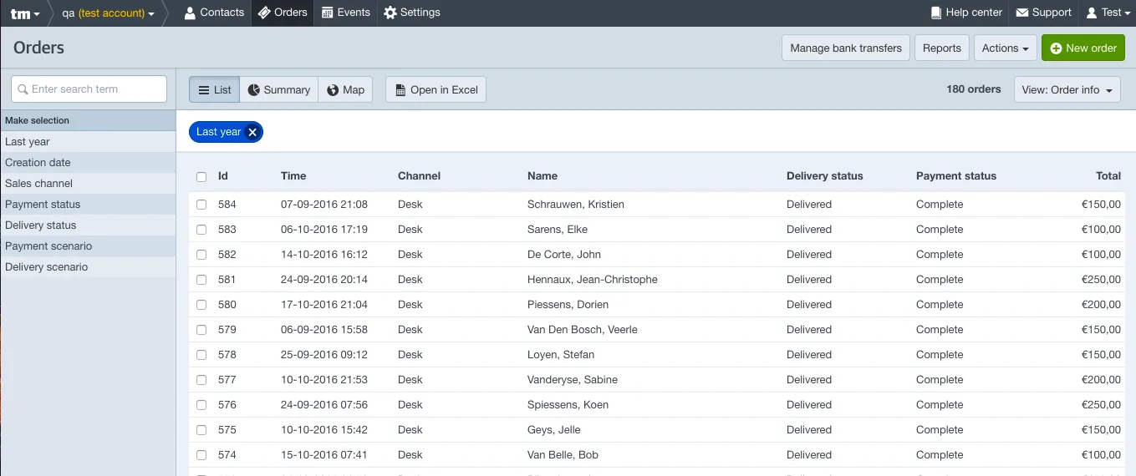1136x476 pixels.
Task: Filter by Payment status in sidebar
Action: pyautogui.click(x=88, y=205)
